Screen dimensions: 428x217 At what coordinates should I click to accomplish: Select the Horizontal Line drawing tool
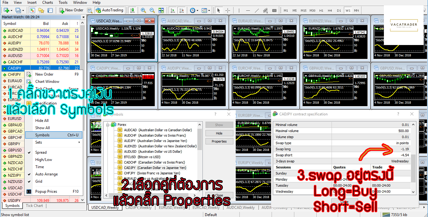tap(248, 10)
